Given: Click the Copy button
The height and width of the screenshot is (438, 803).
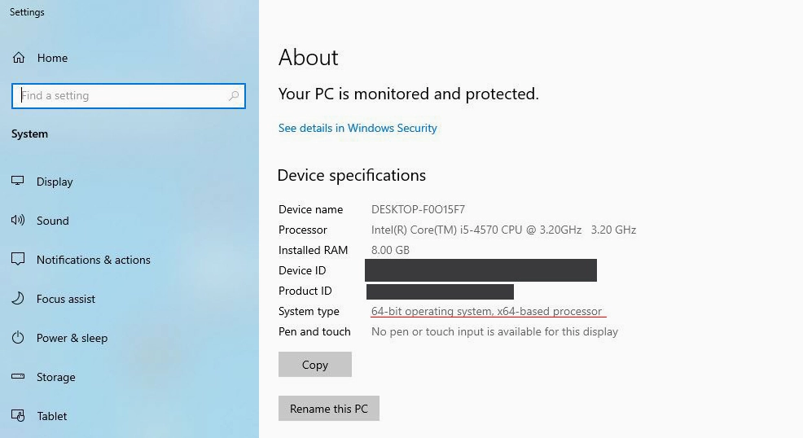Looking at the screenshot, I should coord(315,364).
